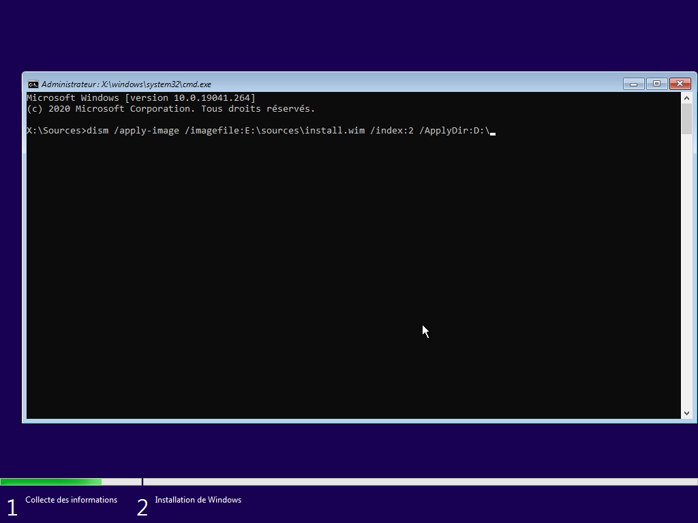Image resolution: width=698 pixels, height=523 pixels.
Task: Click the window title 'Administrateur : X:\windows\system32\cmd.exe'
Action: click(x=126, y=84)
